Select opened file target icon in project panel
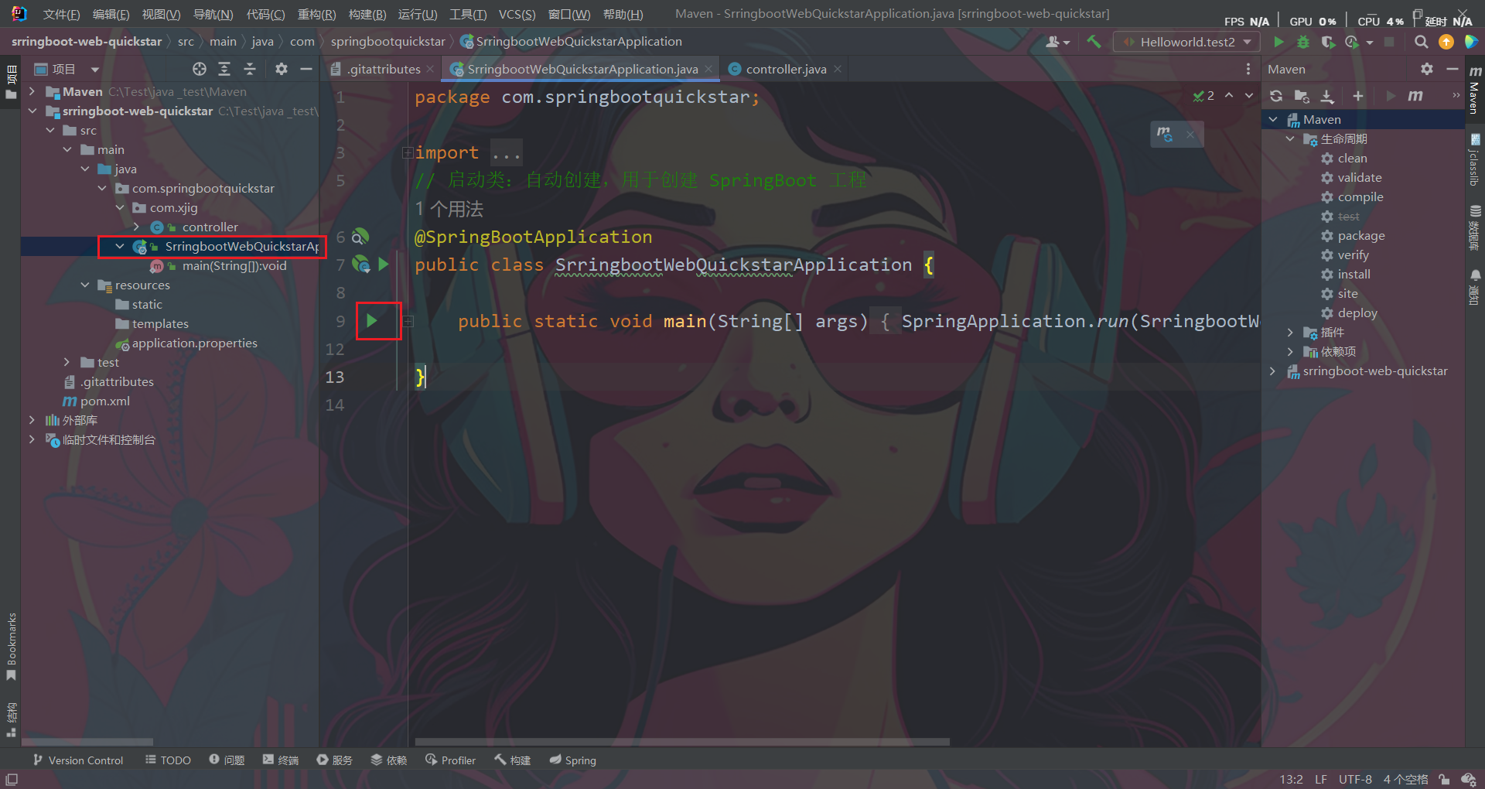This screenshot has height=789, width=1485. 200,69
